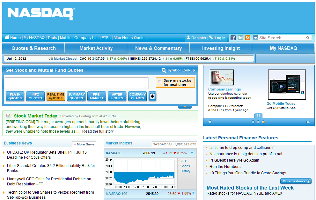Open 'Run the Numbers' finance feature
Screen dimensions: 316x200
coord(225,166)
